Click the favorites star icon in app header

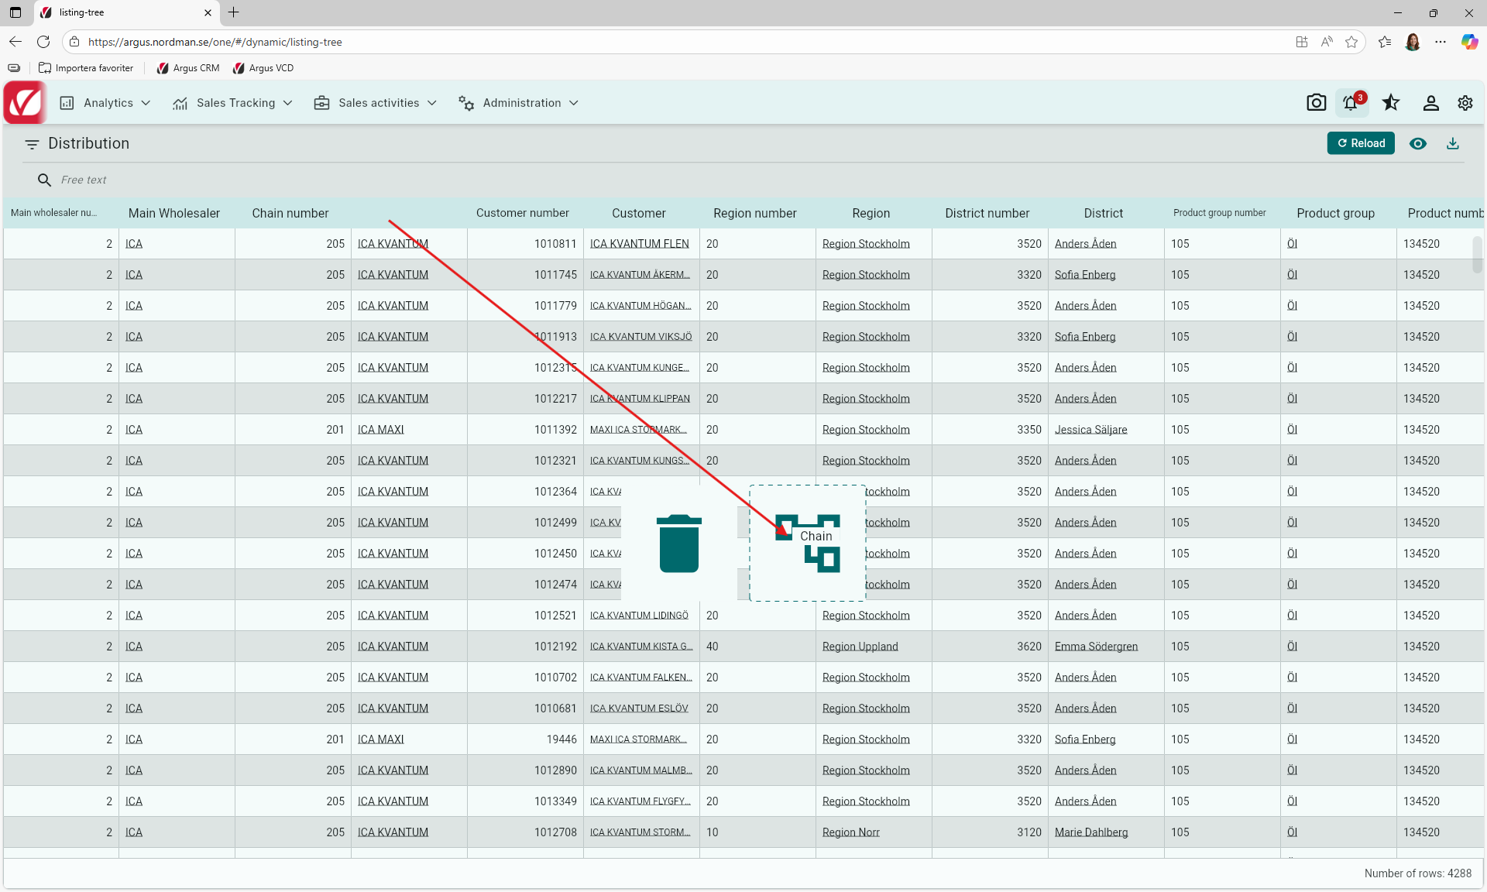1391,103
